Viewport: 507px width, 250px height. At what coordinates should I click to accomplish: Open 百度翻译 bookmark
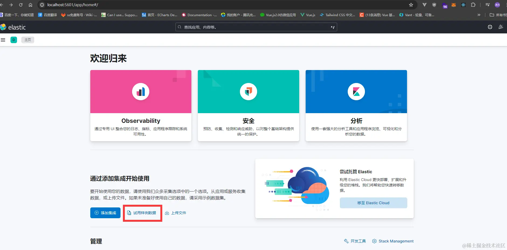coord(47,15)
